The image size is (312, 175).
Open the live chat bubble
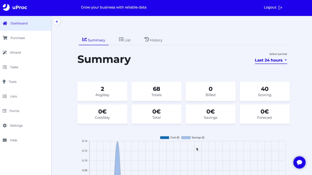(x=299, y=162)
